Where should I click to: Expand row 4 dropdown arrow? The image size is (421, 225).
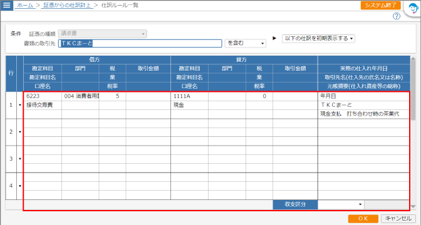click(20, 186)
